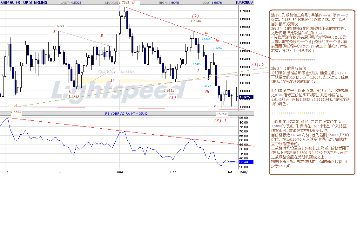The height and width of the screenshot is (231, 357).
Task: Click the Daily timeframe label
Action: (244, 172)
